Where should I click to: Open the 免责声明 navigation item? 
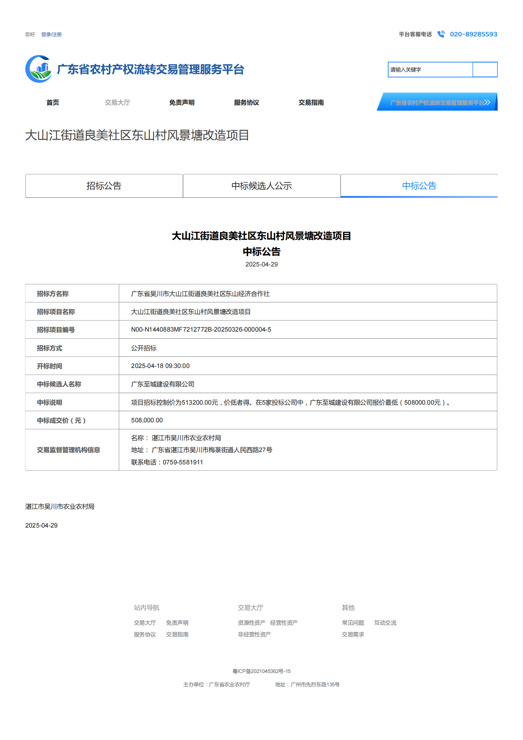pyautogui.click(x=182, y=103)
